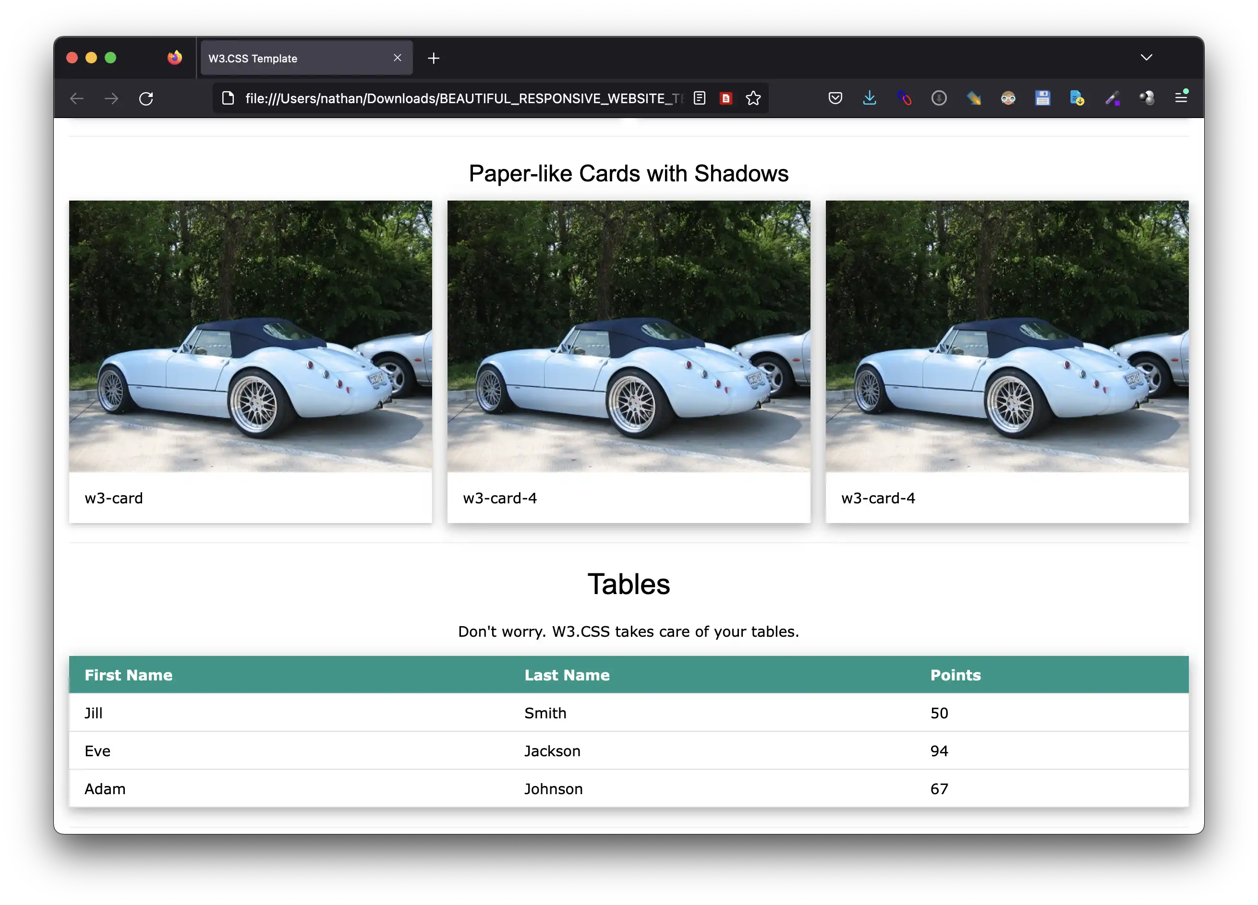
Task: Bookmark this page with the star
Action: pos(753,98)
